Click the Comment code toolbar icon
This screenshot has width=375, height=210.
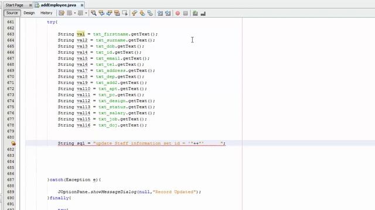click(195, 13)
